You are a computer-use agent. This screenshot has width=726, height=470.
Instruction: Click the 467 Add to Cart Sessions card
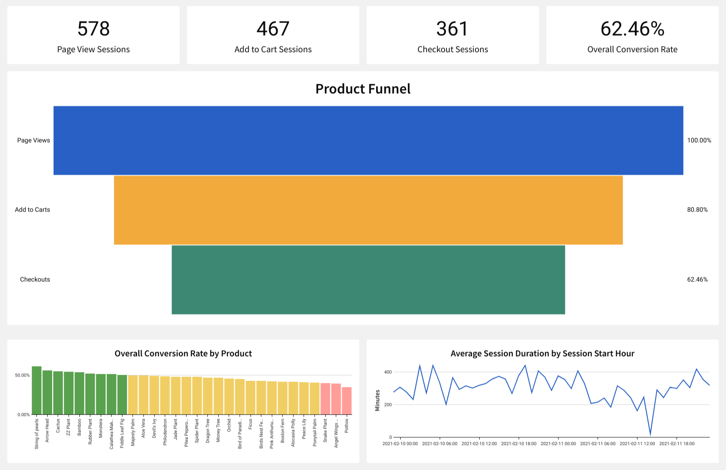272,34
